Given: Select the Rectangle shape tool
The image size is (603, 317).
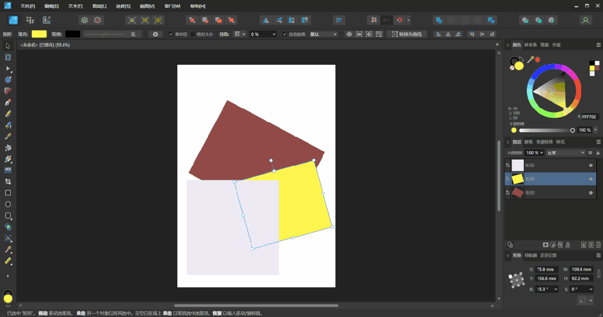Looking at the screenshot, I should coord(8,193).
